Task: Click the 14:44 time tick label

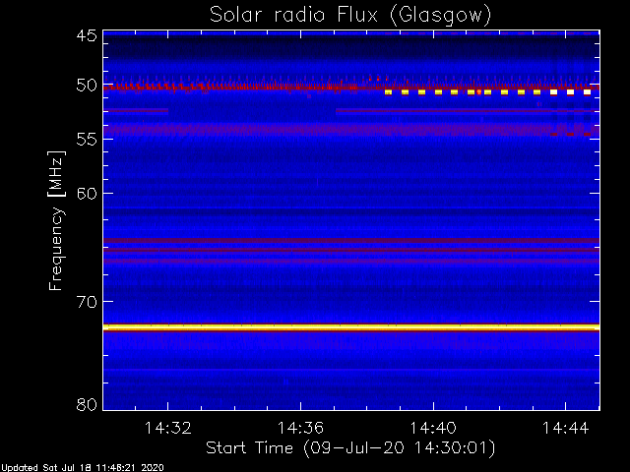Action: 566,428
